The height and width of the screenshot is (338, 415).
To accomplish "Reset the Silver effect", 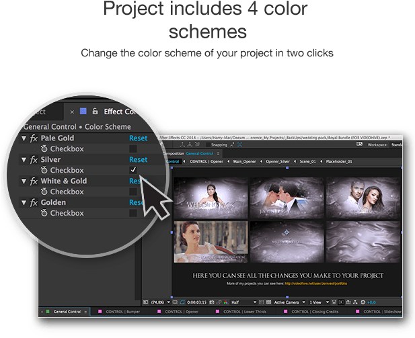I will (x=138, y=159).
